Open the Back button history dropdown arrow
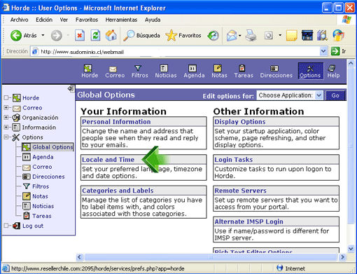Screen dimensions: 357x274 click(43, 35)
